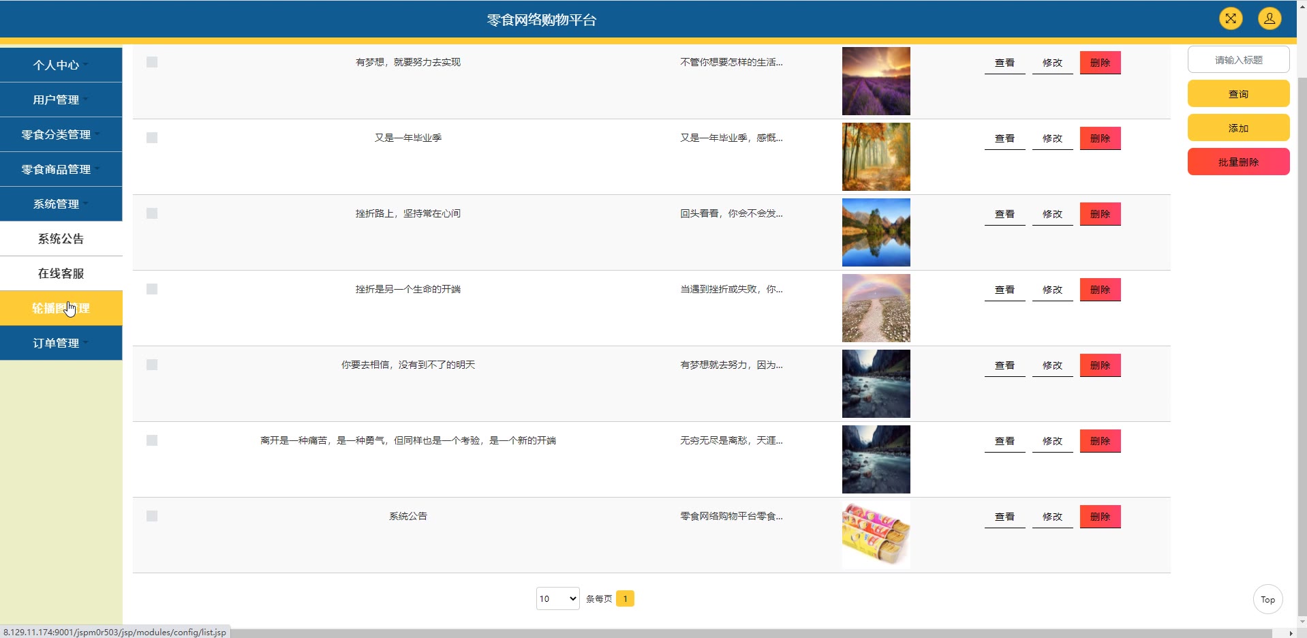Screen dimensions: 1307x638
Task: Open thumbnail in 你要去相信，没有到不了的明天 row
Action: pos(876,384)
